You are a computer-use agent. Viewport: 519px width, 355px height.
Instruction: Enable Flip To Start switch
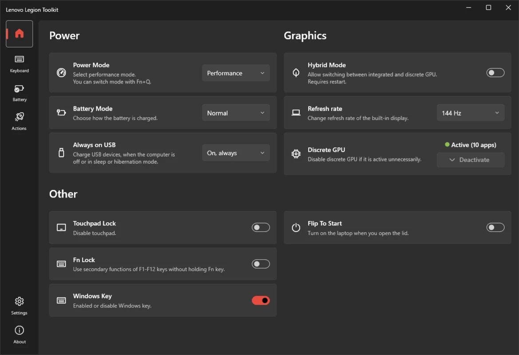click(495, 228)
